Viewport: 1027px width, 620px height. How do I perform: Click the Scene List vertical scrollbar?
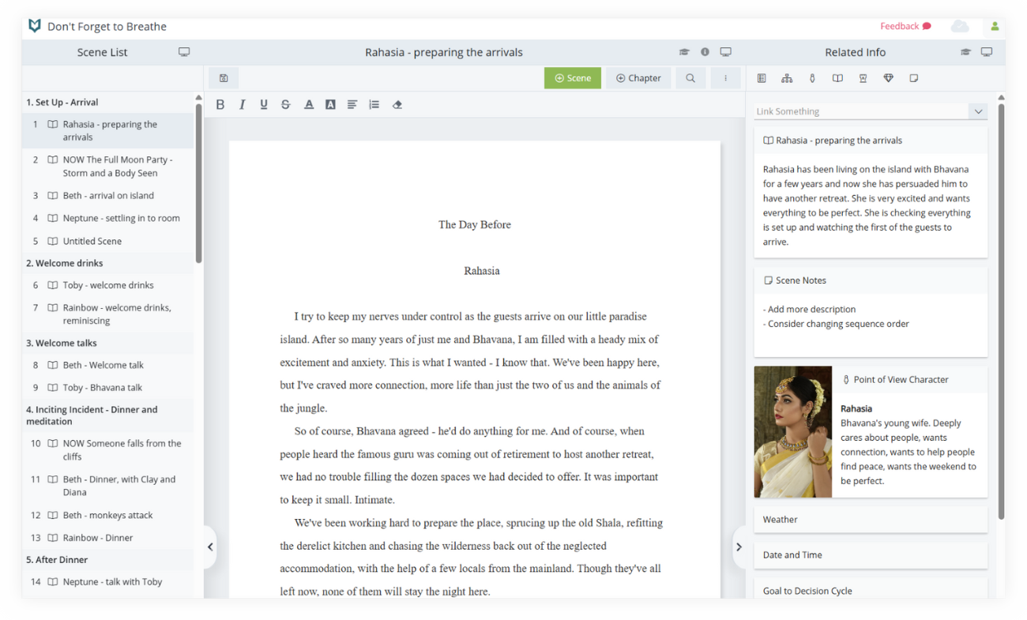198,182
